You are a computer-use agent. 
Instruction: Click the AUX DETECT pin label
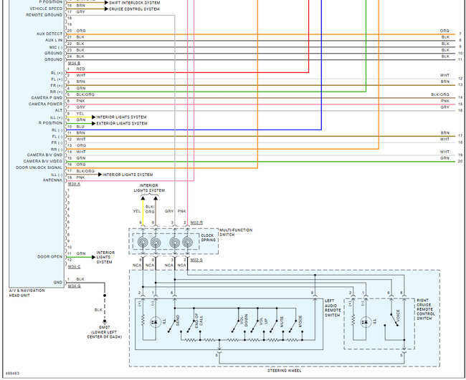pos(49,34)
